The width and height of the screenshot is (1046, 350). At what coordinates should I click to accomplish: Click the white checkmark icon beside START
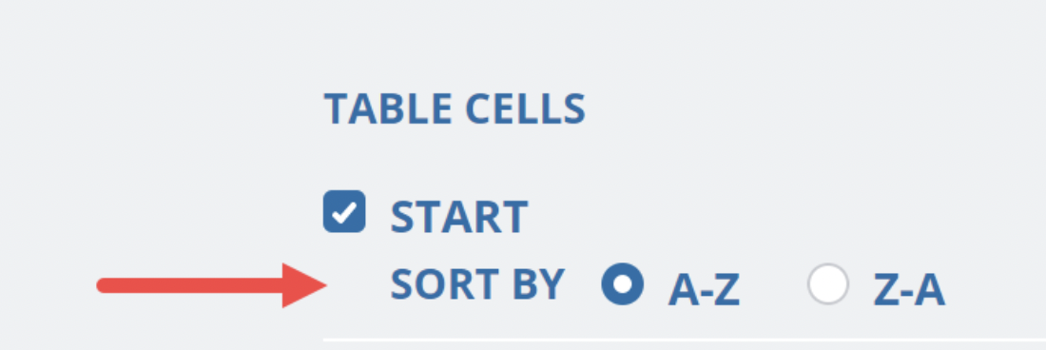click(x=344, y=212)
